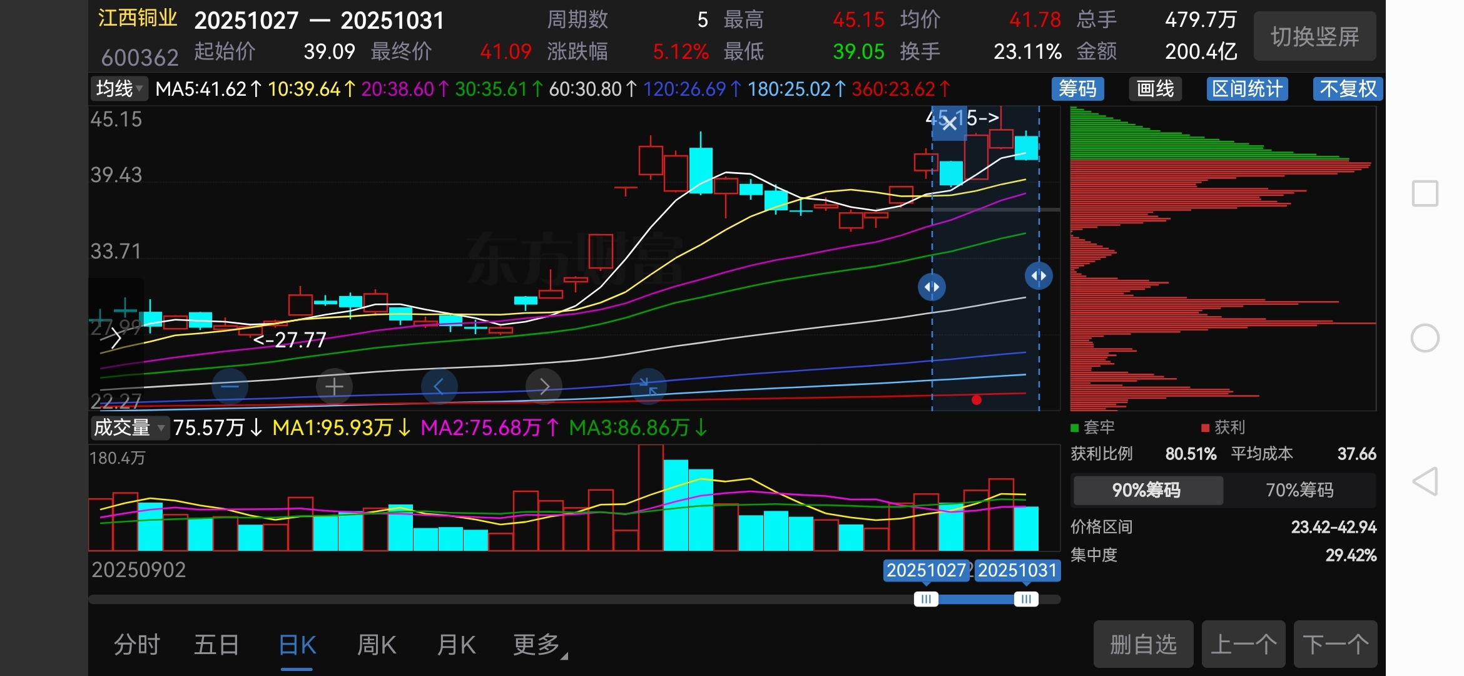Toggle 区间统计 interval statistics mode
This screenshot has width=1464, height=676.
1247,89
